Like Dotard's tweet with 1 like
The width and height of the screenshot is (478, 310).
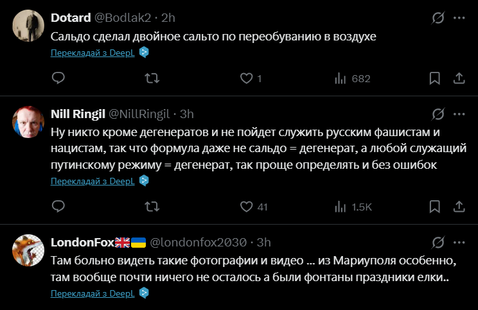(246, 78)
